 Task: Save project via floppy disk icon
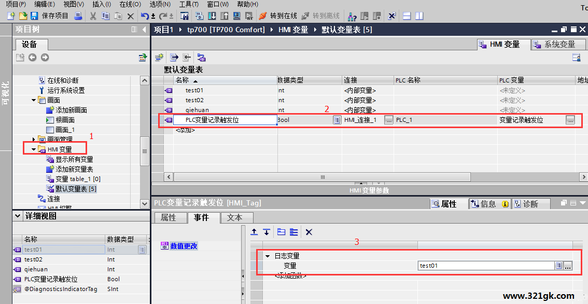[34, 16]
